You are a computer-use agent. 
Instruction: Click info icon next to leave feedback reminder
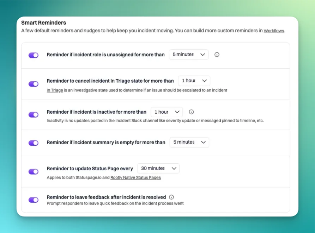tap(171, 197)
